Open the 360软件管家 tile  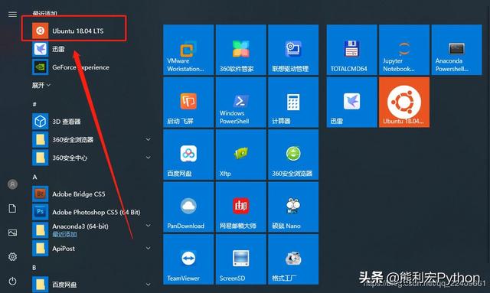241,50
